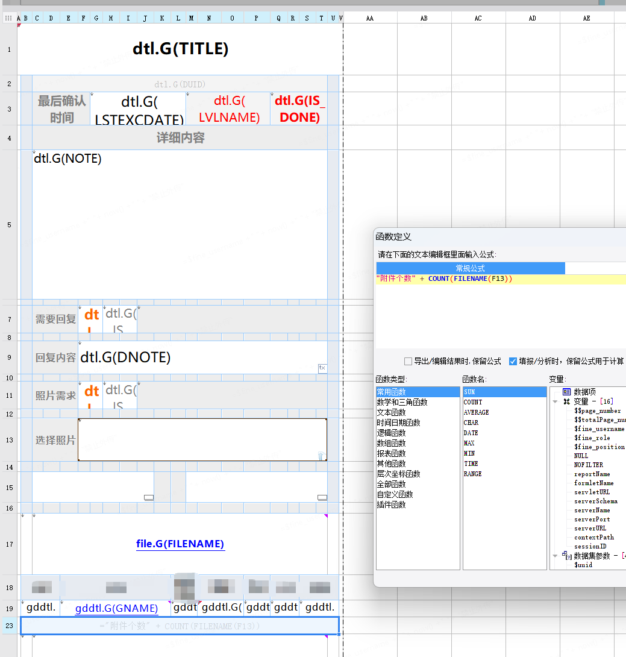The height and width of the screenshot is (657, 626).
Task: Switch to the 常规公式 tab
Action: (x=471, y=268)
